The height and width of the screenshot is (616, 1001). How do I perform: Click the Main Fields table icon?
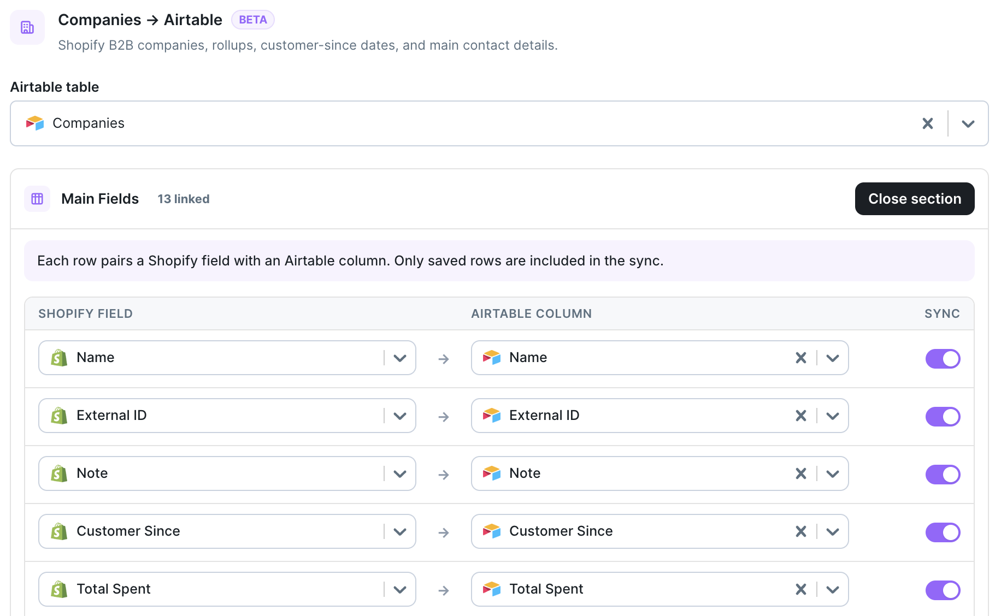[x=37, y=199]
